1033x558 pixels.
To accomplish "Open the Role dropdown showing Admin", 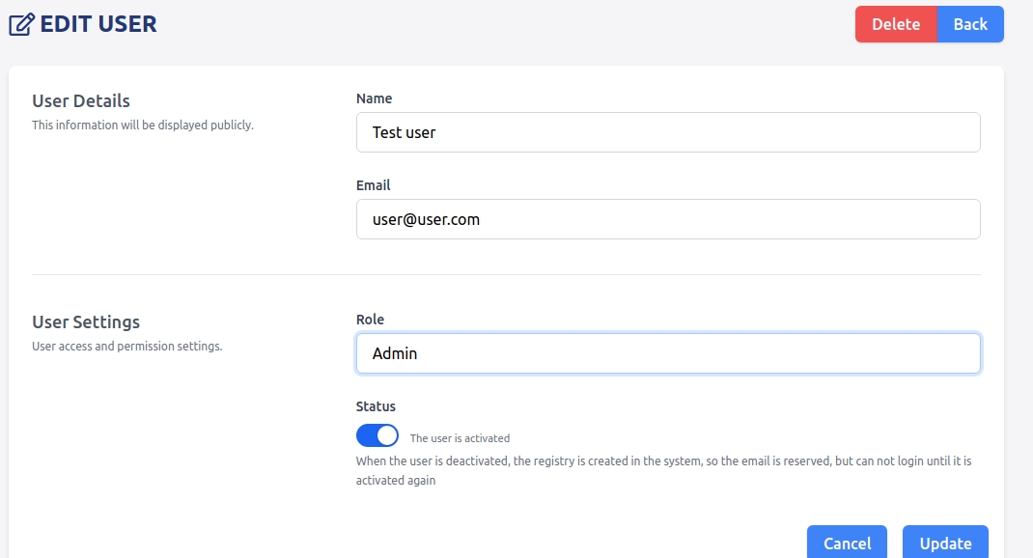I will point(668,353).
